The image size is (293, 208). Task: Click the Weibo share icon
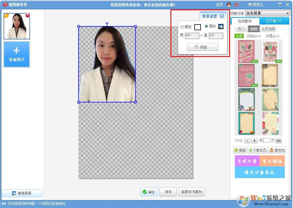pyautogui.click(x=237, y=5)
